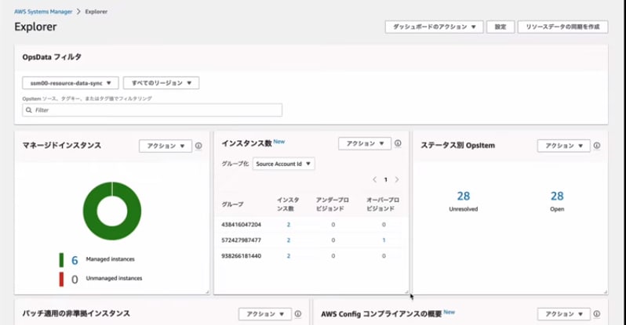
Task: Open info icon for Managed Instances widget
Action: point(198,146)
